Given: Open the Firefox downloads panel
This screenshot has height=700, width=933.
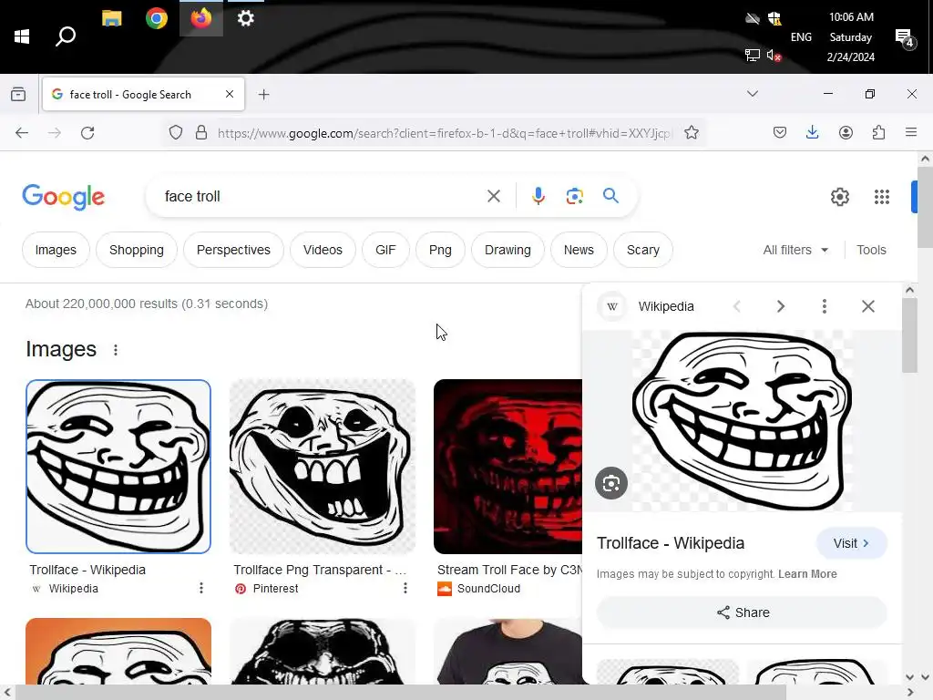Looking at the screenshot, I should 812,133.
